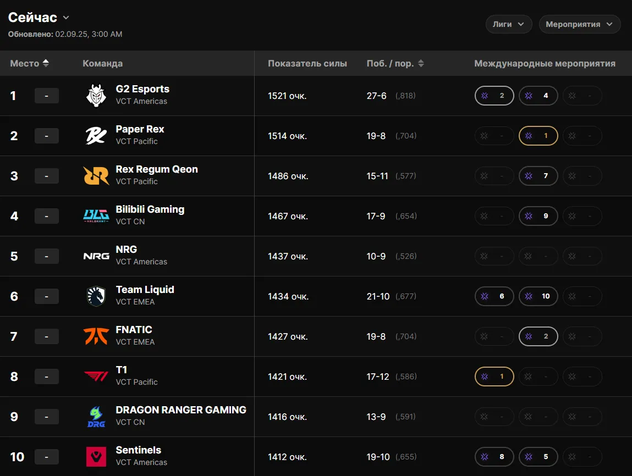Click the Dragon Ranger Gaming logo
The width and height of the screenshot is (632, 476).
pyautogui.click(x=96, y=417)
